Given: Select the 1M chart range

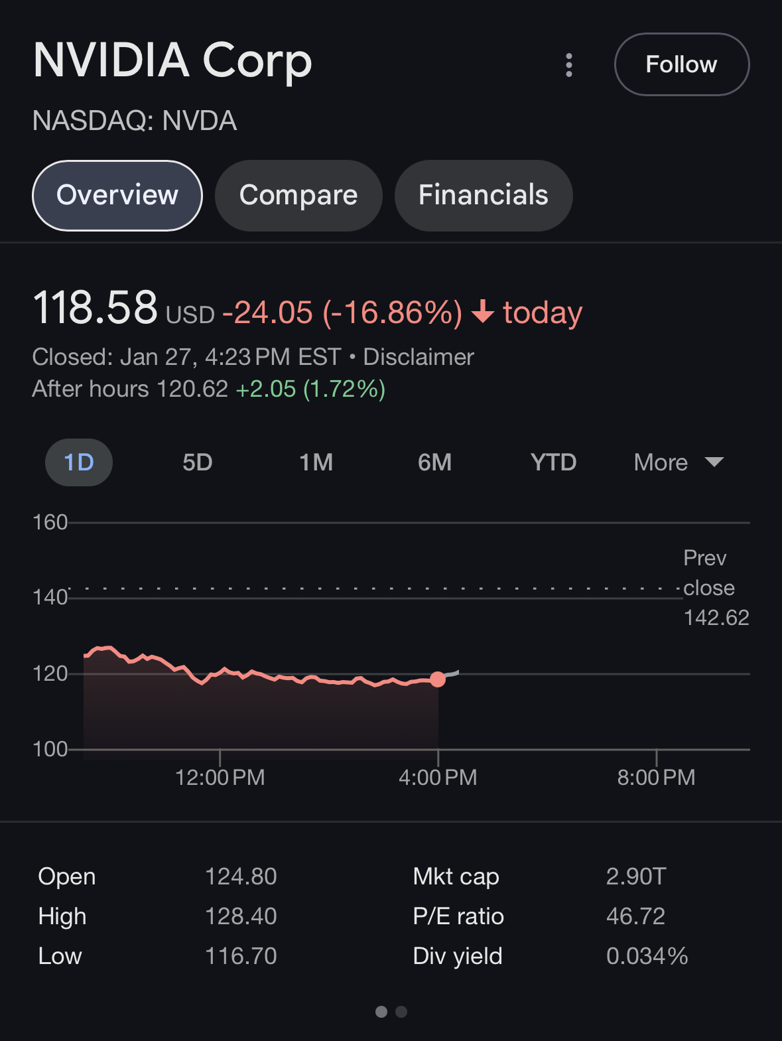Looking at the screenshot, I should [316, 462].
